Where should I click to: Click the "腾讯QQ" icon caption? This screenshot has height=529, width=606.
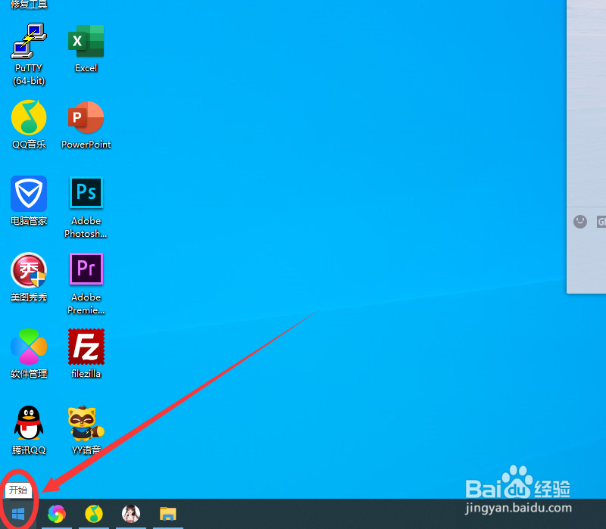pyautogui.click(x=29, y=450)
